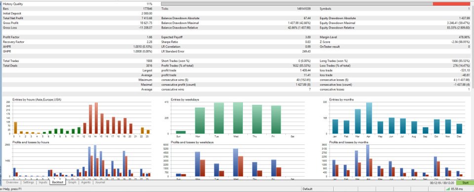This screenshot has width=474, height=192.
Task: Click the OnTester result label
Action: point(329,47)
